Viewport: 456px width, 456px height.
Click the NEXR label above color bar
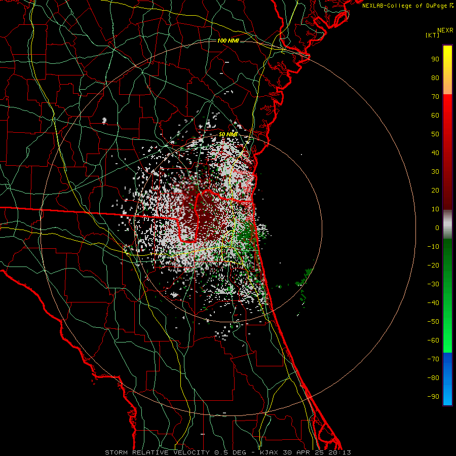pos(445,30)
